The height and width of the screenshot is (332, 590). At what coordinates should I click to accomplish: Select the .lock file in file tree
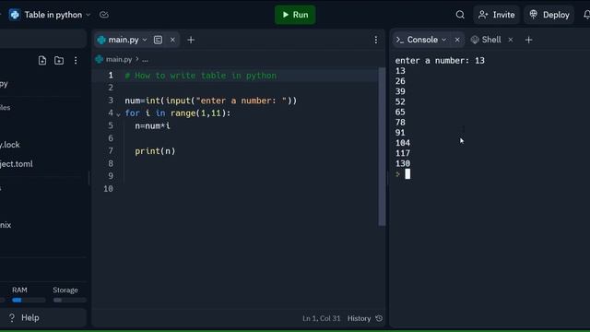(x=10, y=145)
